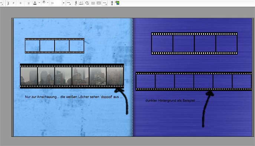
Task: Click the green-blue picture icon
Action: pyautogui.click(x=117, y=3)
